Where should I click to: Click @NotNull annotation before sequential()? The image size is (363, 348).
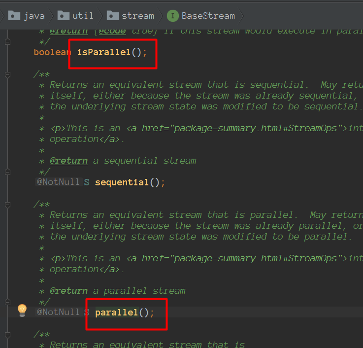(58, 182)
